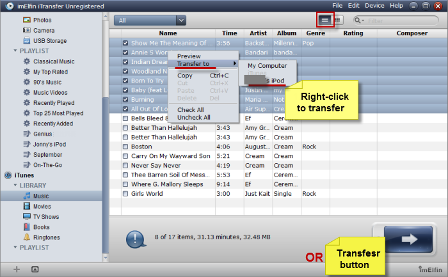The image size is (448, 277).
Task: Open the Books library
Action: click(x=41, y=227)
